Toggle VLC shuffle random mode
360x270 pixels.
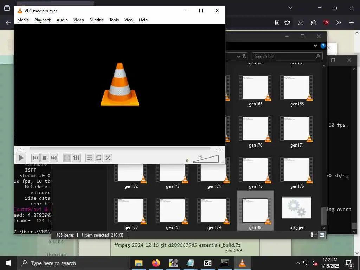(x=108, y=158)
